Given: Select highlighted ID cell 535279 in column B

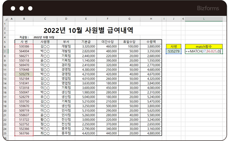Looking at the screenshot, I should coord(24,74).
